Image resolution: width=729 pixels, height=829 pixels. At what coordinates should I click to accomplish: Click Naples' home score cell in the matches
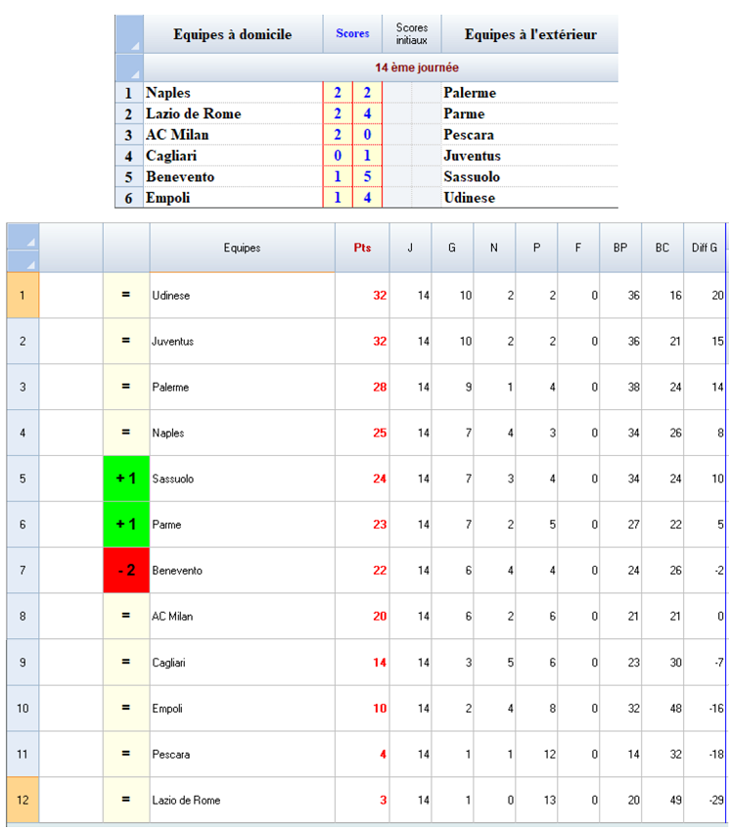coord(338,93)
